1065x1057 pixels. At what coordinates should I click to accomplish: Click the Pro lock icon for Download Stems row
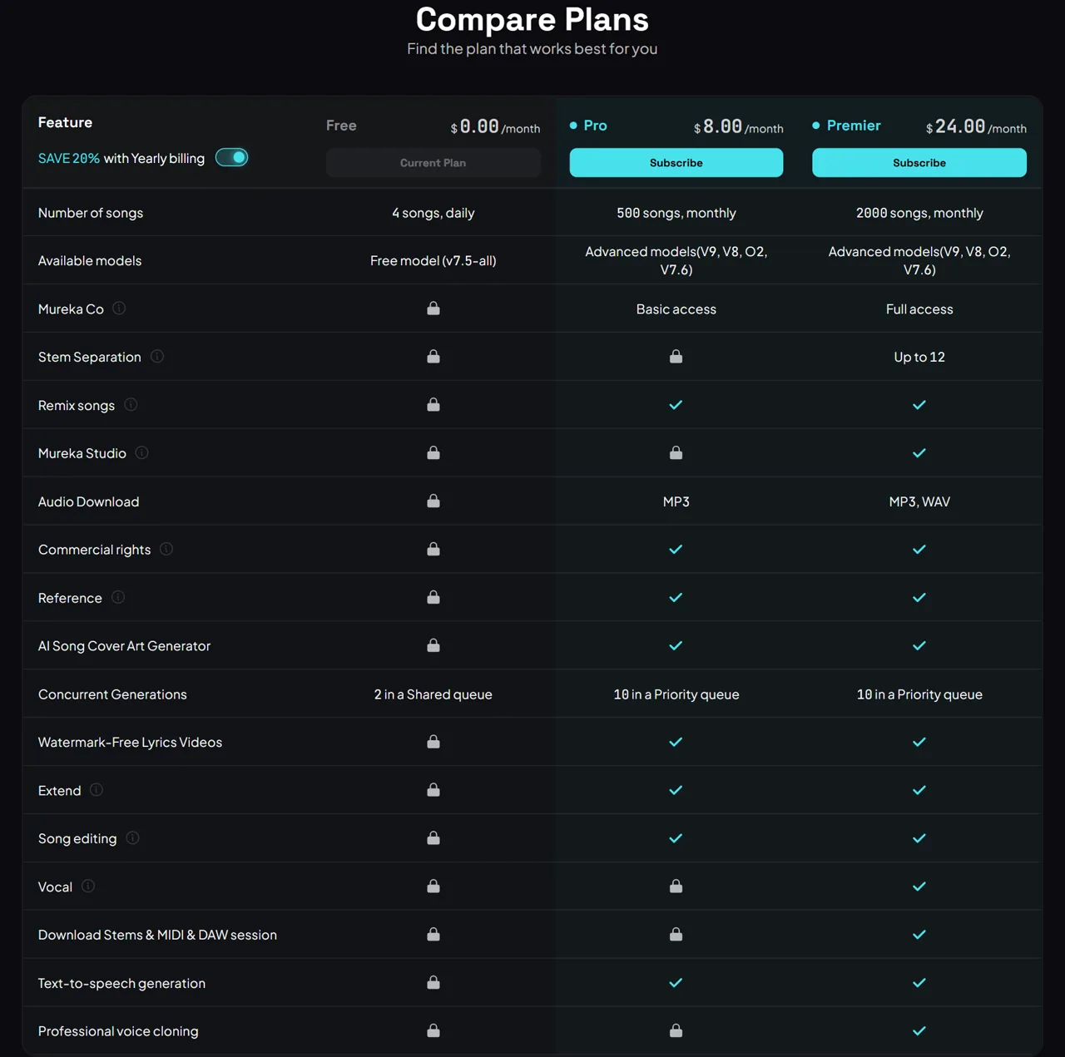[x=676, y=935]
